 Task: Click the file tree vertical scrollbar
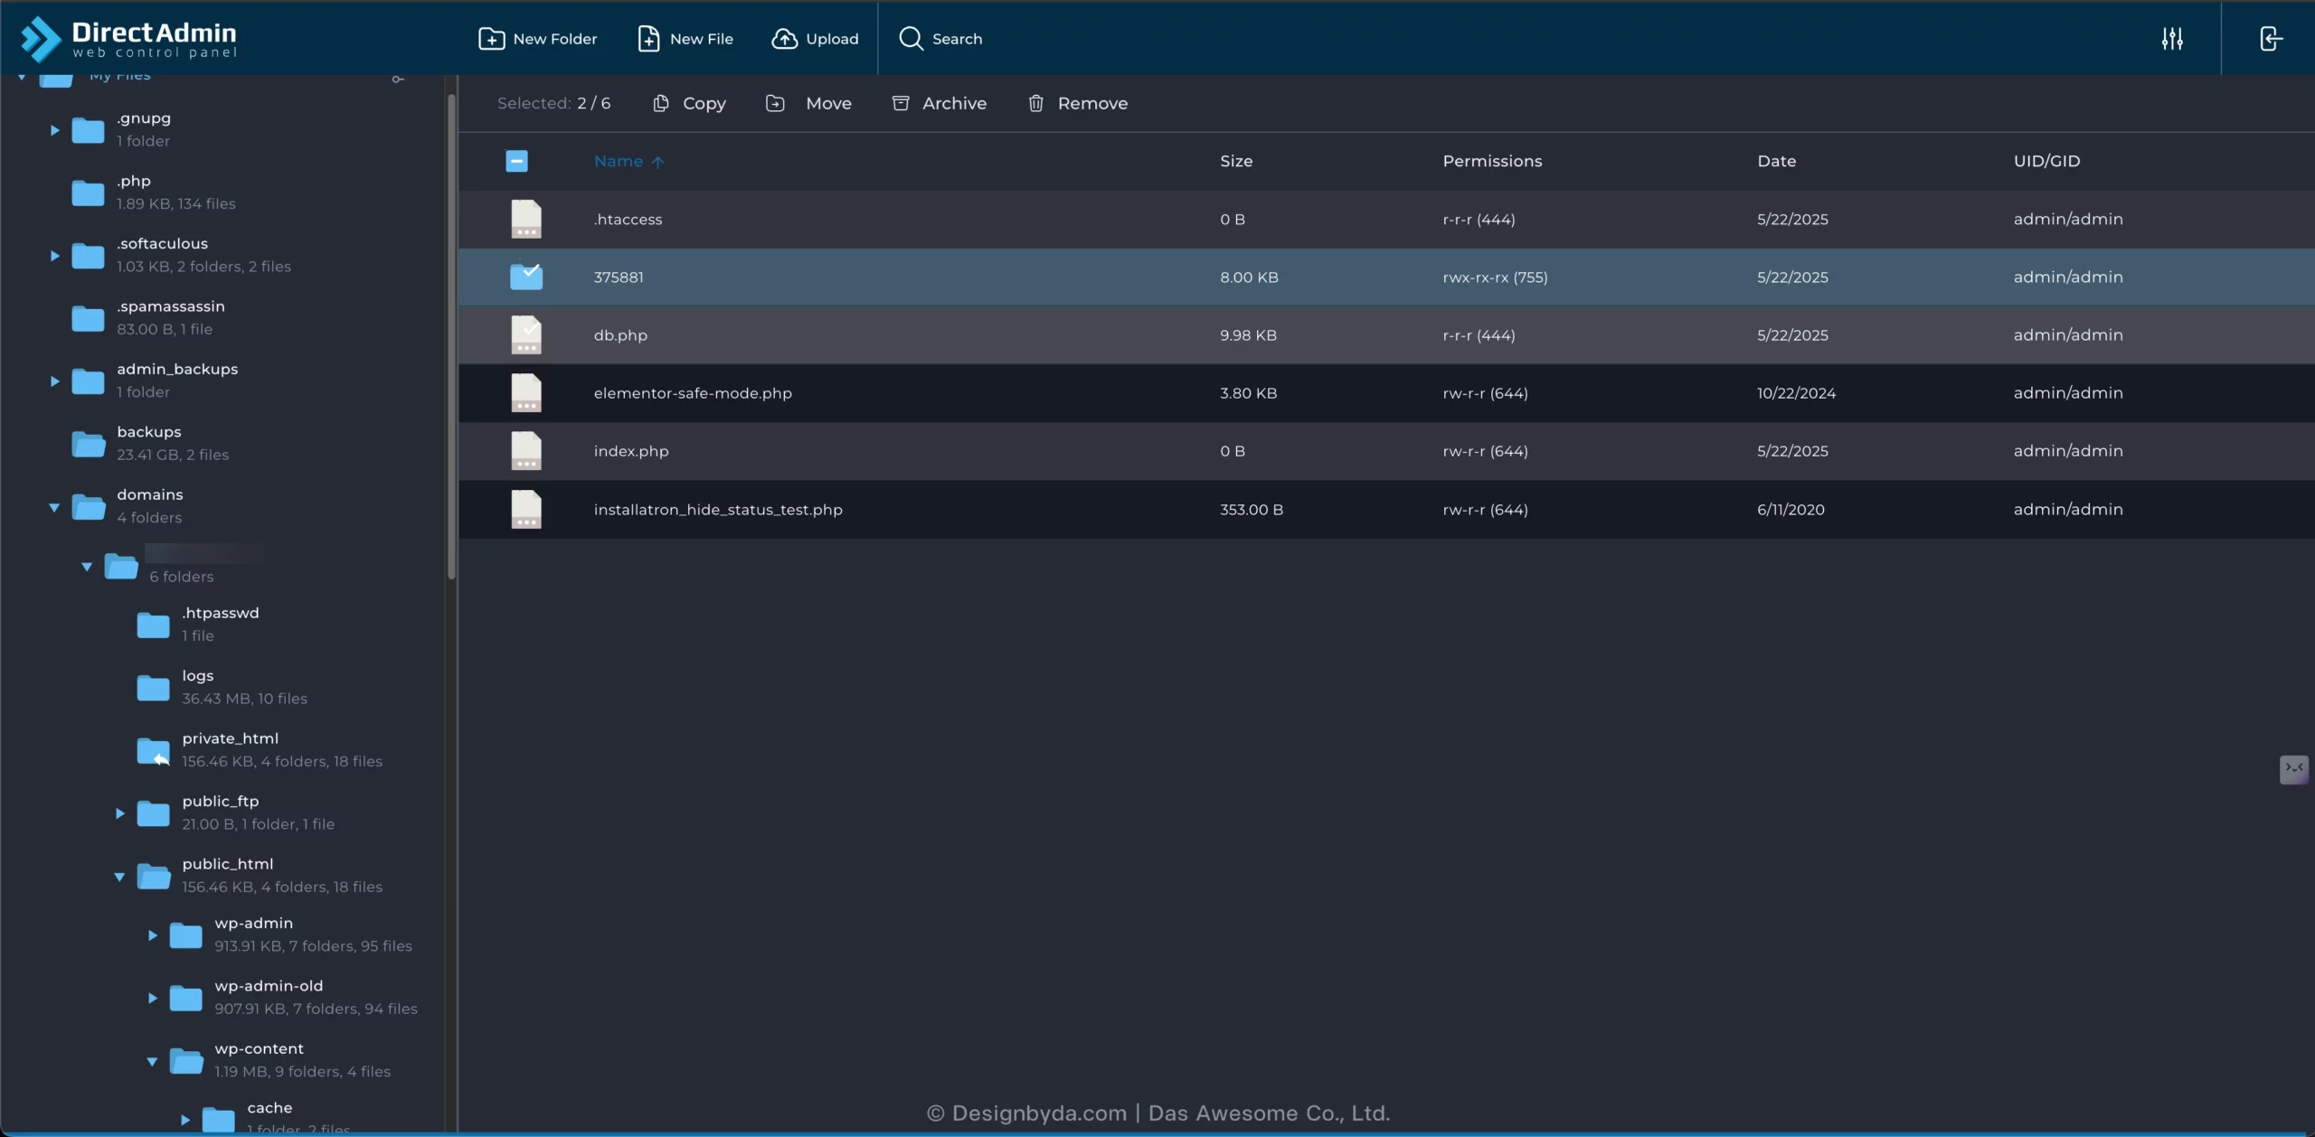point(451,335)
